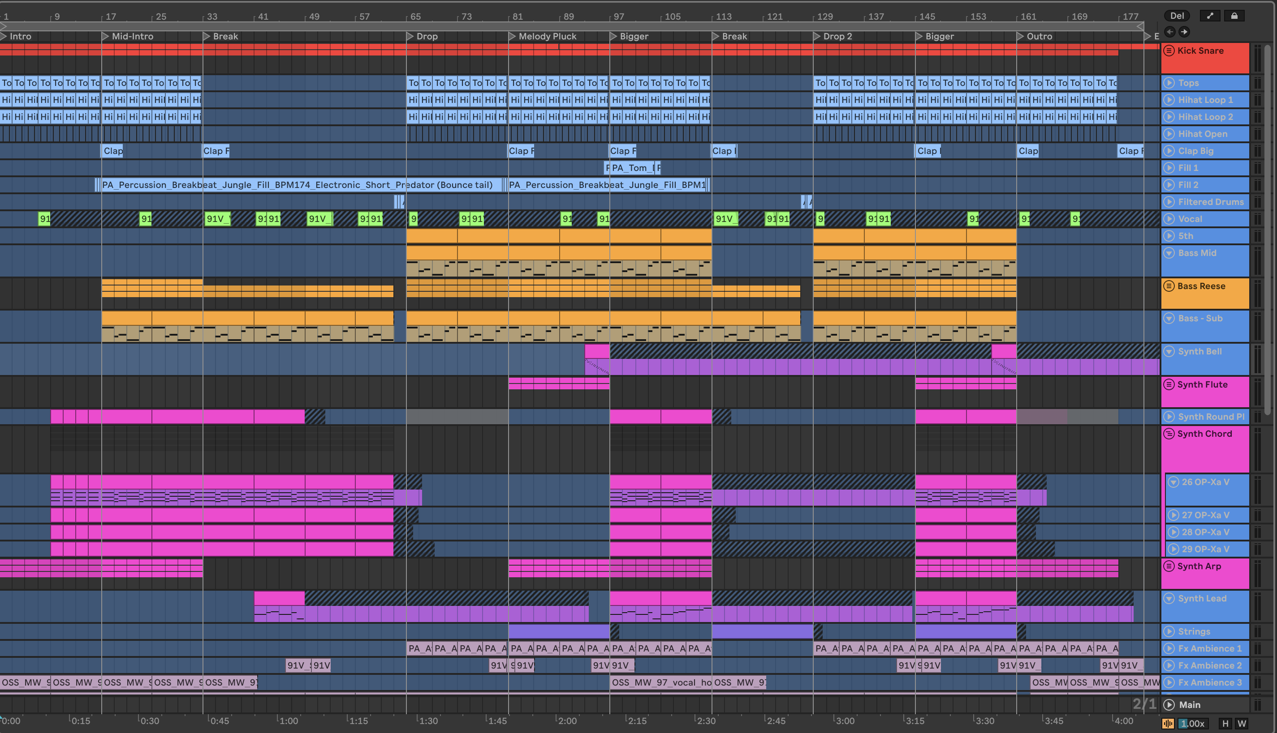
Task: Click the 1.00x zoom value field
Action: click(1192, 724)
